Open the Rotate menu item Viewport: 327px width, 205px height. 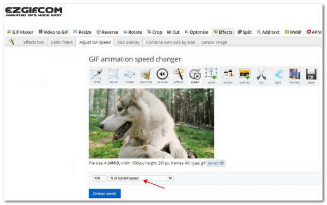(x=132, y=32)
